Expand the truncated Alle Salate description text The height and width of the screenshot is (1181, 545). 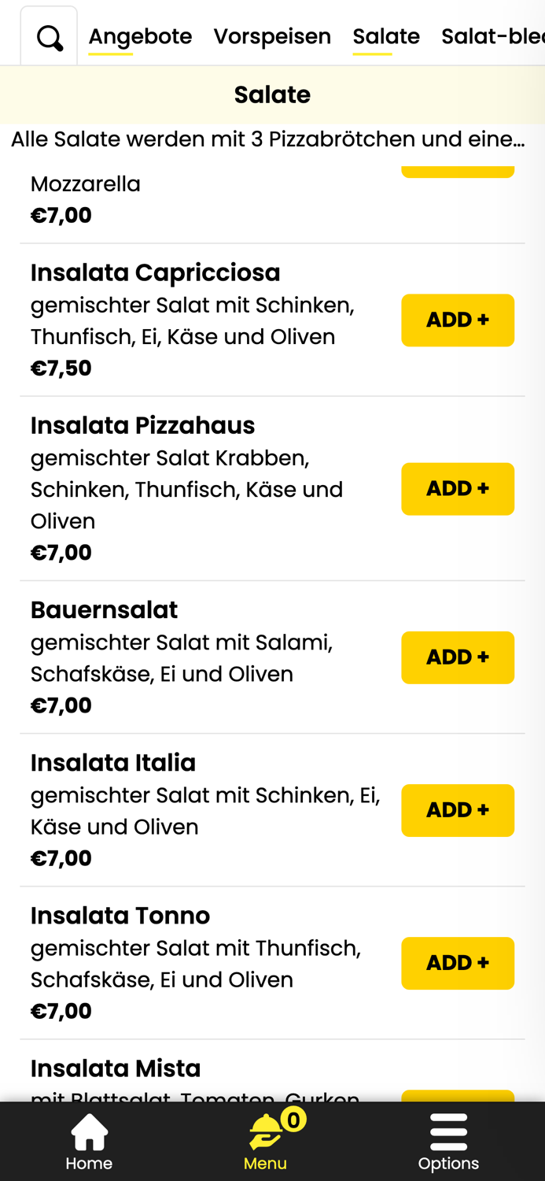pos(267,139)
